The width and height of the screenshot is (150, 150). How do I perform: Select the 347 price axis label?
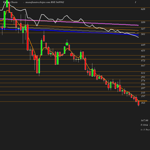(x=143, y=66)
